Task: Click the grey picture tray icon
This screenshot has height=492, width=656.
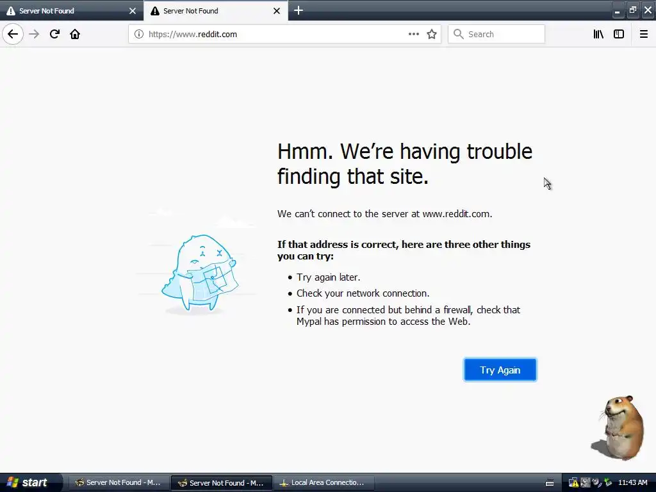Action: (x=585, y=483)
